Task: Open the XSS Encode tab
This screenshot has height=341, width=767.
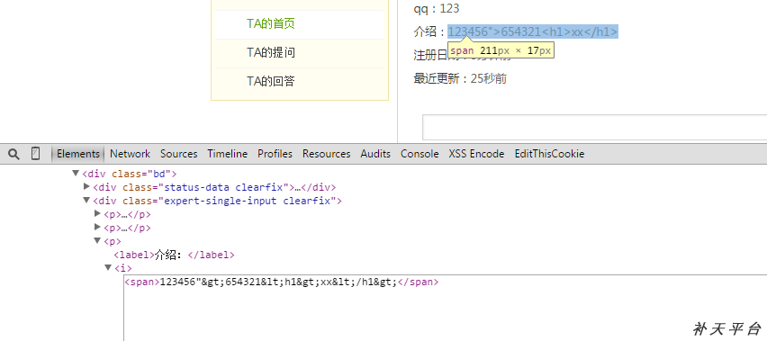Action: tap(476, 154)
